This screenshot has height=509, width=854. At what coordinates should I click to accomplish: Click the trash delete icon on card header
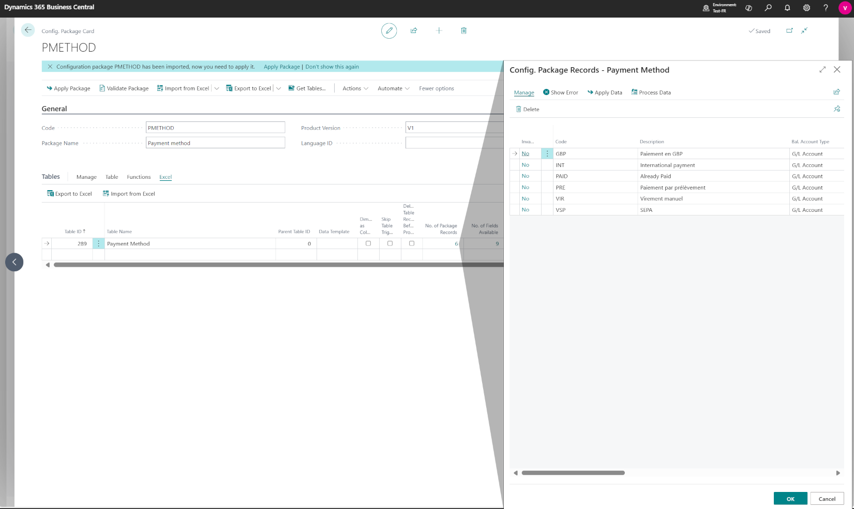(x=463, y=31)
